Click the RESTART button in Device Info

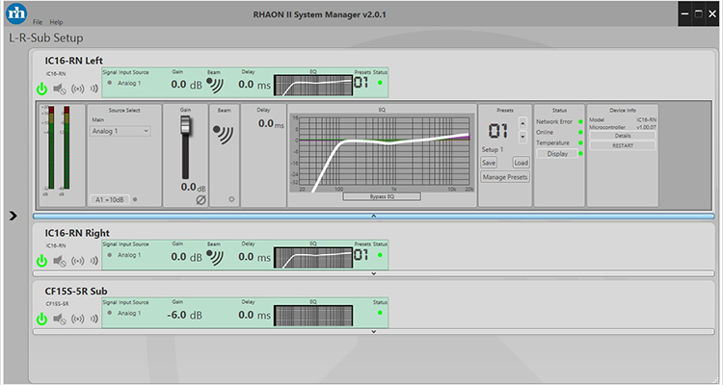622,145
